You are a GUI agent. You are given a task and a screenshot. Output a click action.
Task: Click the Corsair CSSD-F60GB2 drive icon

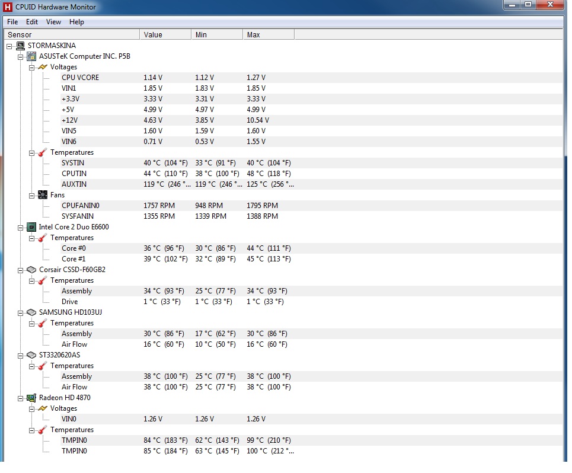[32, 270]
